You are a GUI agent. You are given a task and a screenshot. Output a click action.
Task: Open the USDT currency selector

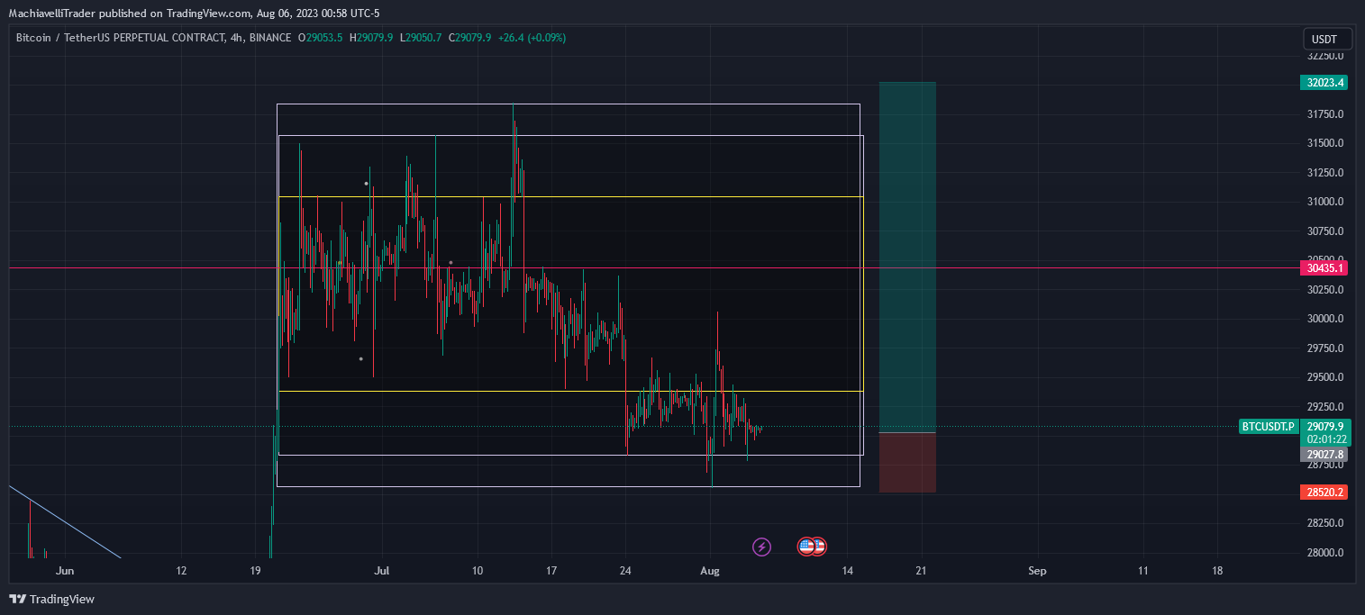pos(1328,39)
